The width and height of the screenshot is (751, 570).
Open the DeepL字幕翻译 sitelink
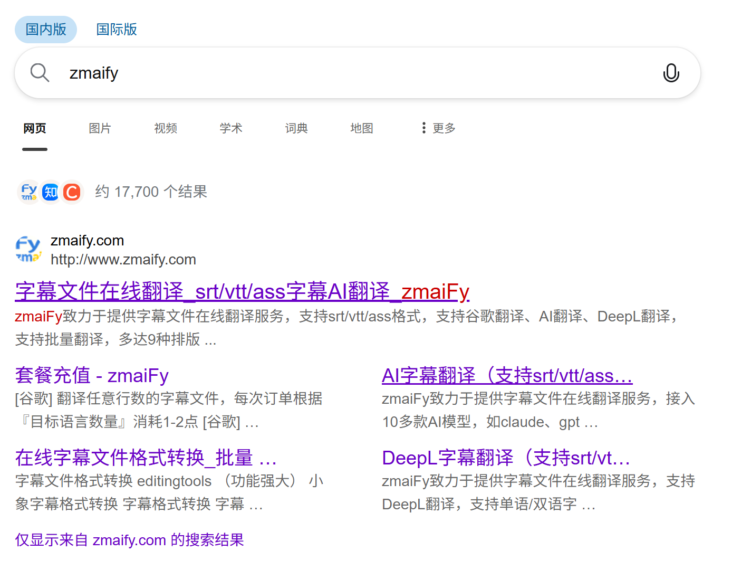(x=506, y=458)
